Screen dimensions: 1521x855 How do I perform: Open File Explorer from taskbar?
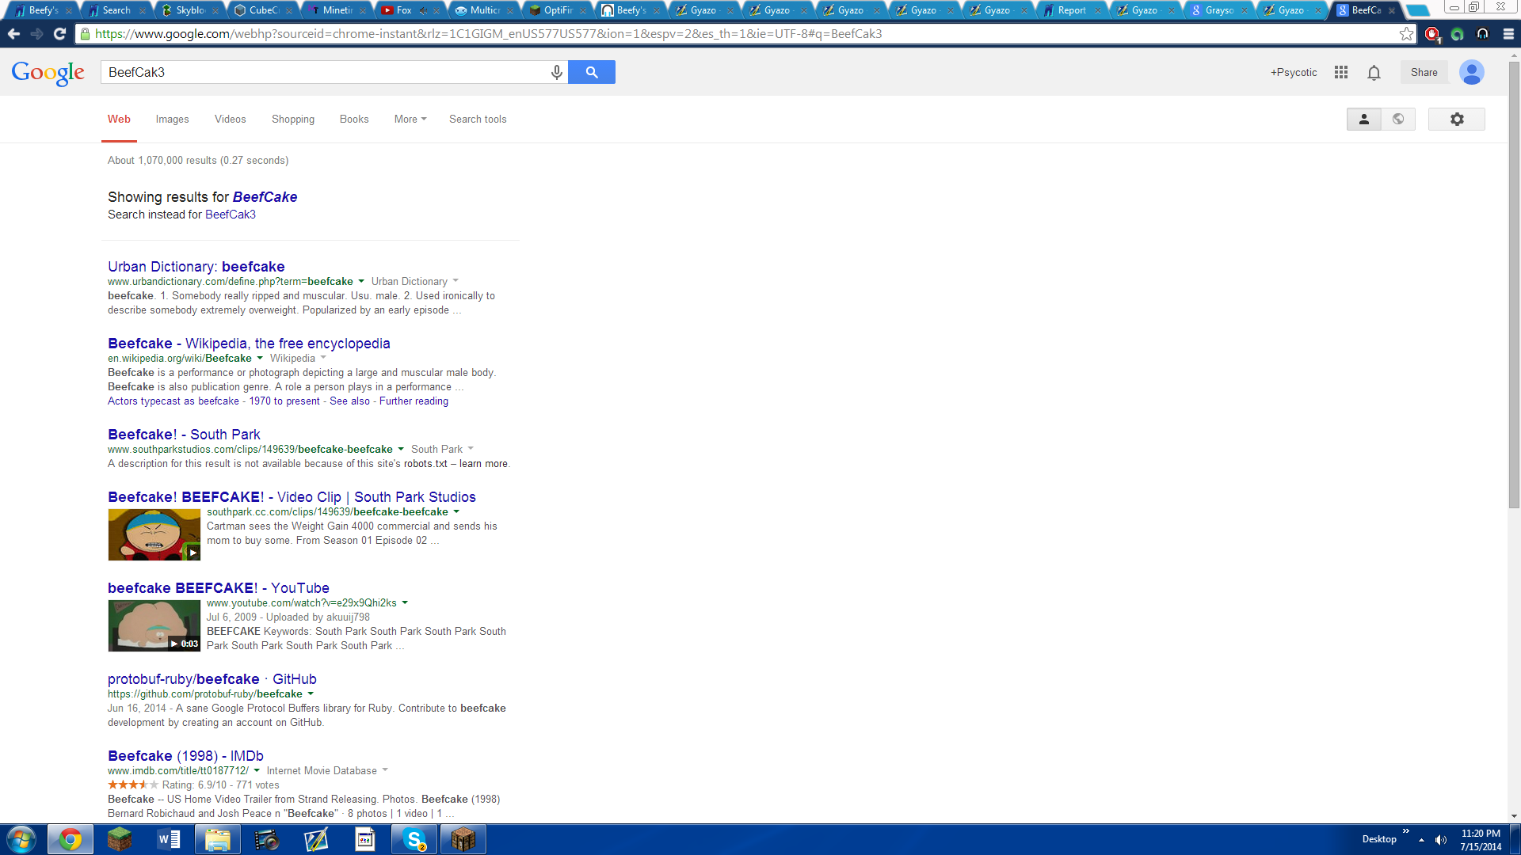(x=218, y=839)
